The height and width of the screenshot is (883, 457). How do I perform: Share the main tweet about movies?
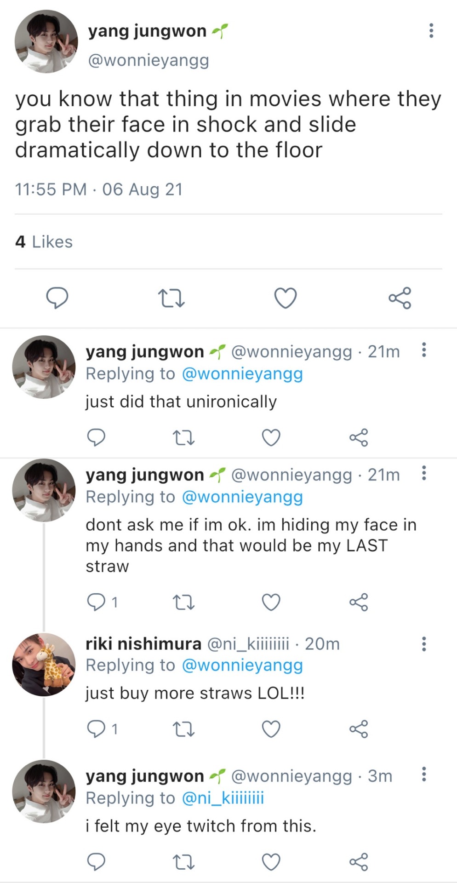click(x=400, y=298)
